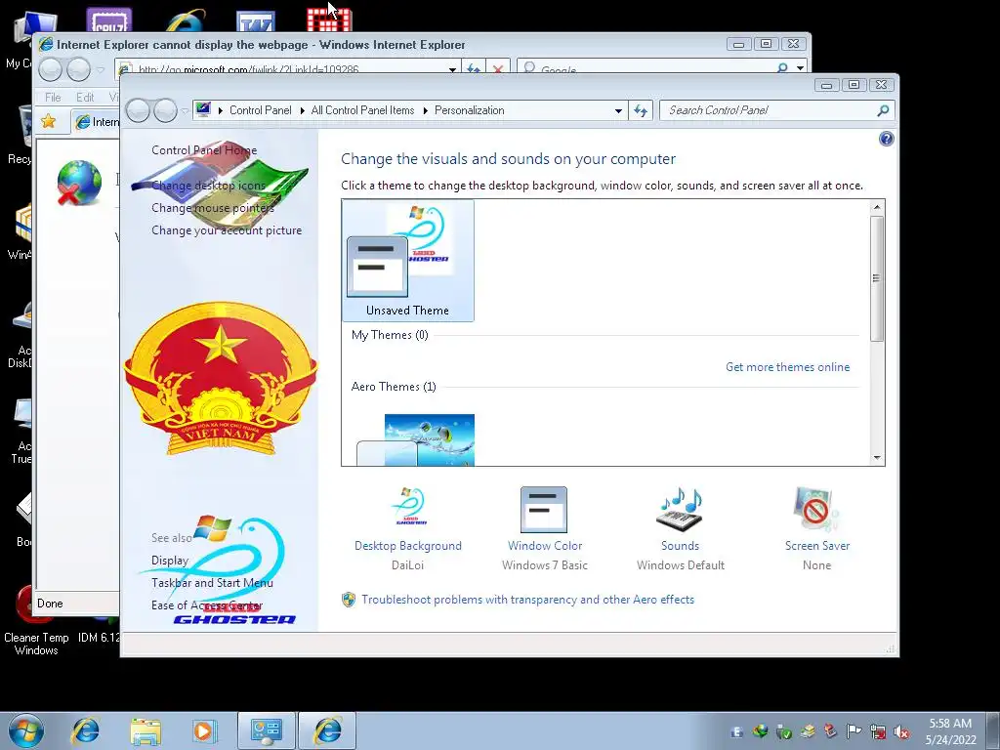Click the Internet Explorer URL address field
The image size is (1000, 750).
[290, 68]
